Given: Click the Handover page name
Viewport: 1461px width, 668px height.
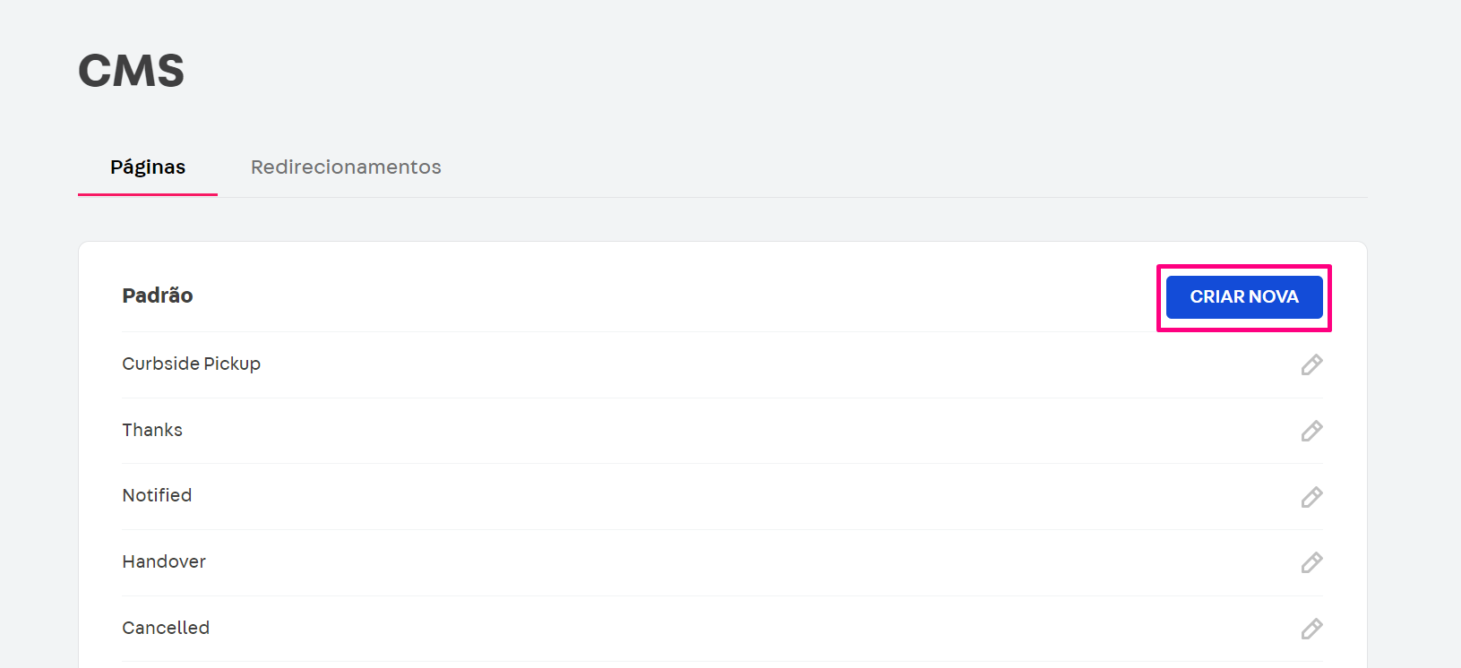Looking at the screenshot, I should (x=164, y=561).
